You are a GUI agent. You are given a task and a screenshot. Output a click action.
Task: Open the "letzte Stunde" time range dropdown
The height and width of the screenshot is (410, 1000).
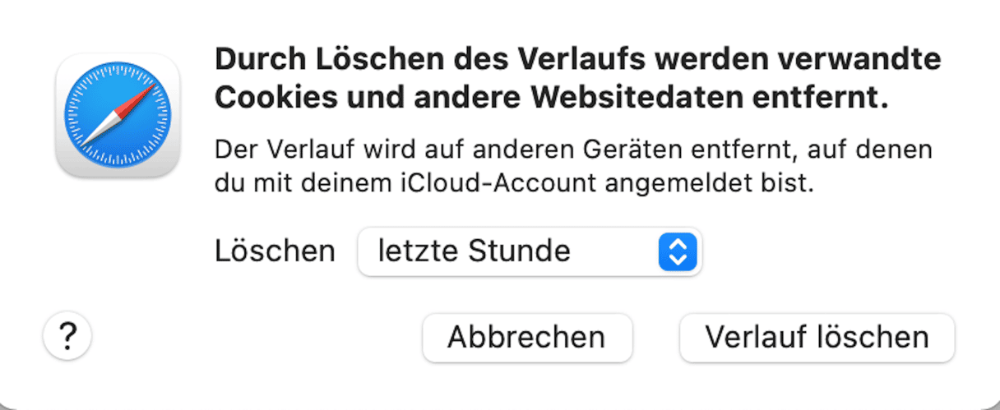(529, 251)
